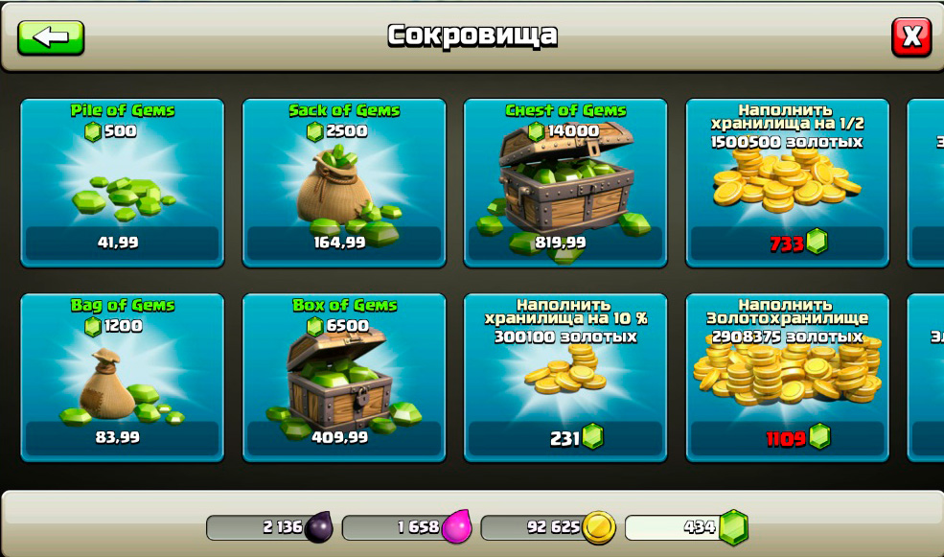Click the green gem balance icon

[x=734, y=527]
